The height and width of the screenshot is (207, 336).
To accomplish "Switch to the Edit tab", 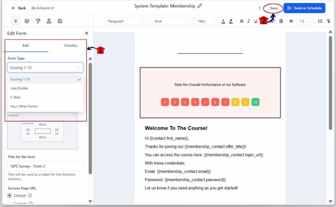I will [x=26, y=45].
